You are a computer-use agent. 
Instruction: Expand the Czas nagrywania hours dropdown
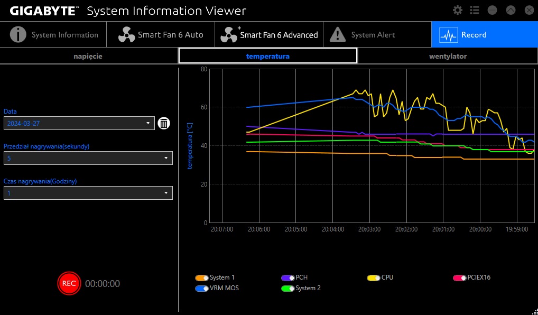88,193
